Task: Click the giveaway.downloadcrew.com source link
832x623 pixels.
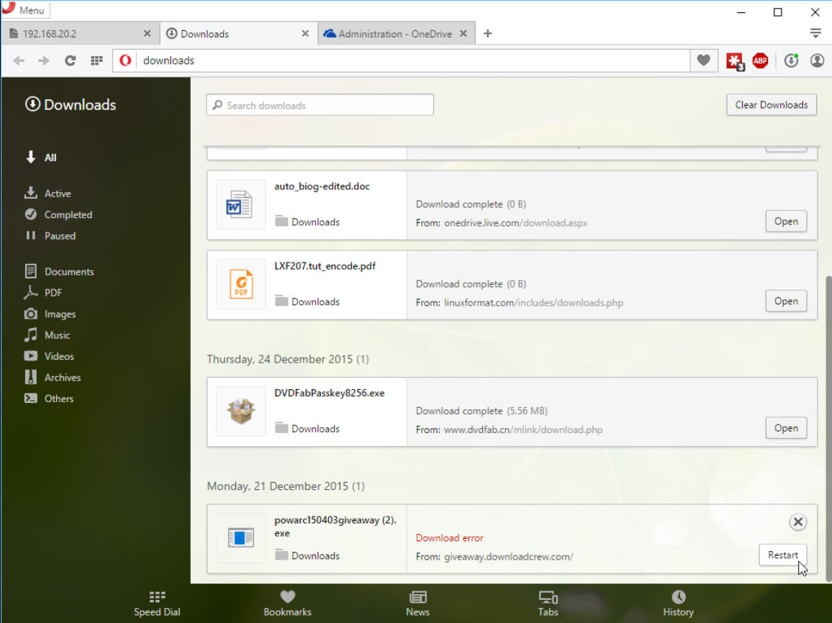Action: point(508,557)
